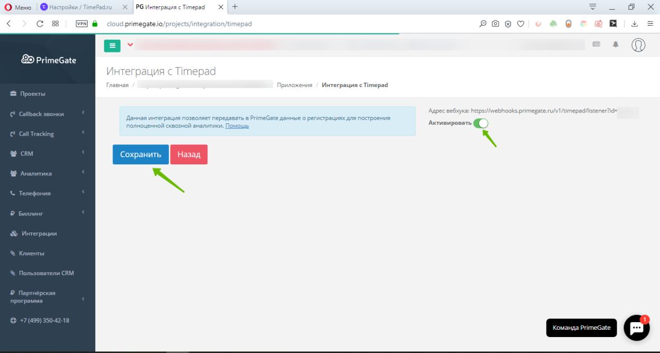Click the orange-dot capsule extension icon
660x353 pixels.
tap(569, 24)
